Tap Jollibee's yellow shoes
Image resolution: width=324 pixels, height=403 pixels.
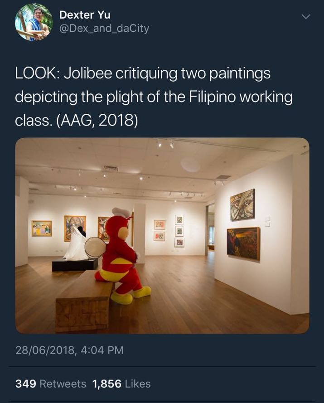click(131, 295)
